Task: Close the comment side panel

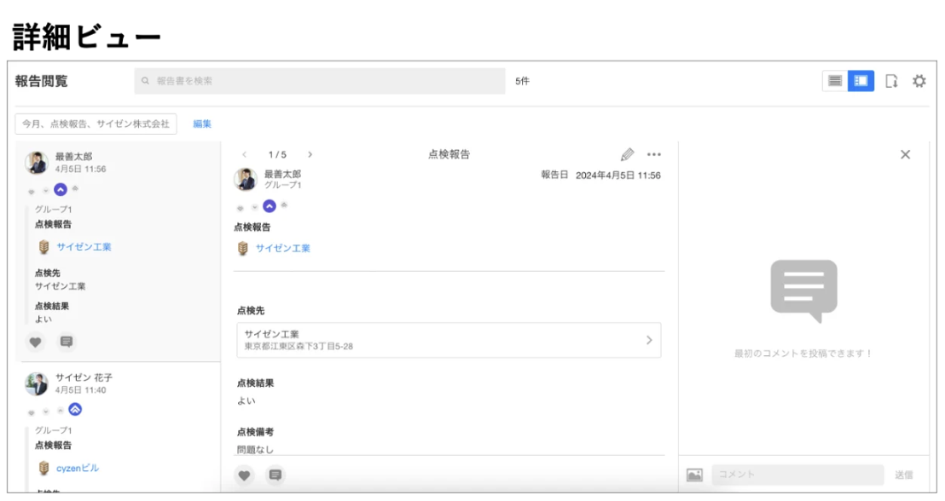Action: (x=905, y=155)
